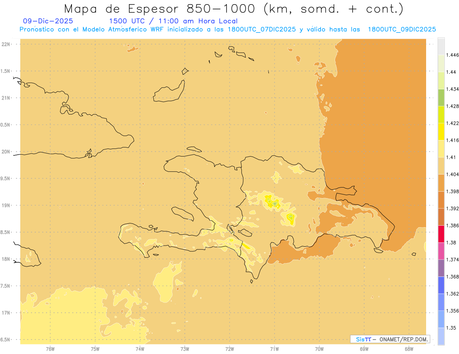This screenshot has width=459, height=354.
Task: Click the '19N' latitude label
Action: [6, 205]
